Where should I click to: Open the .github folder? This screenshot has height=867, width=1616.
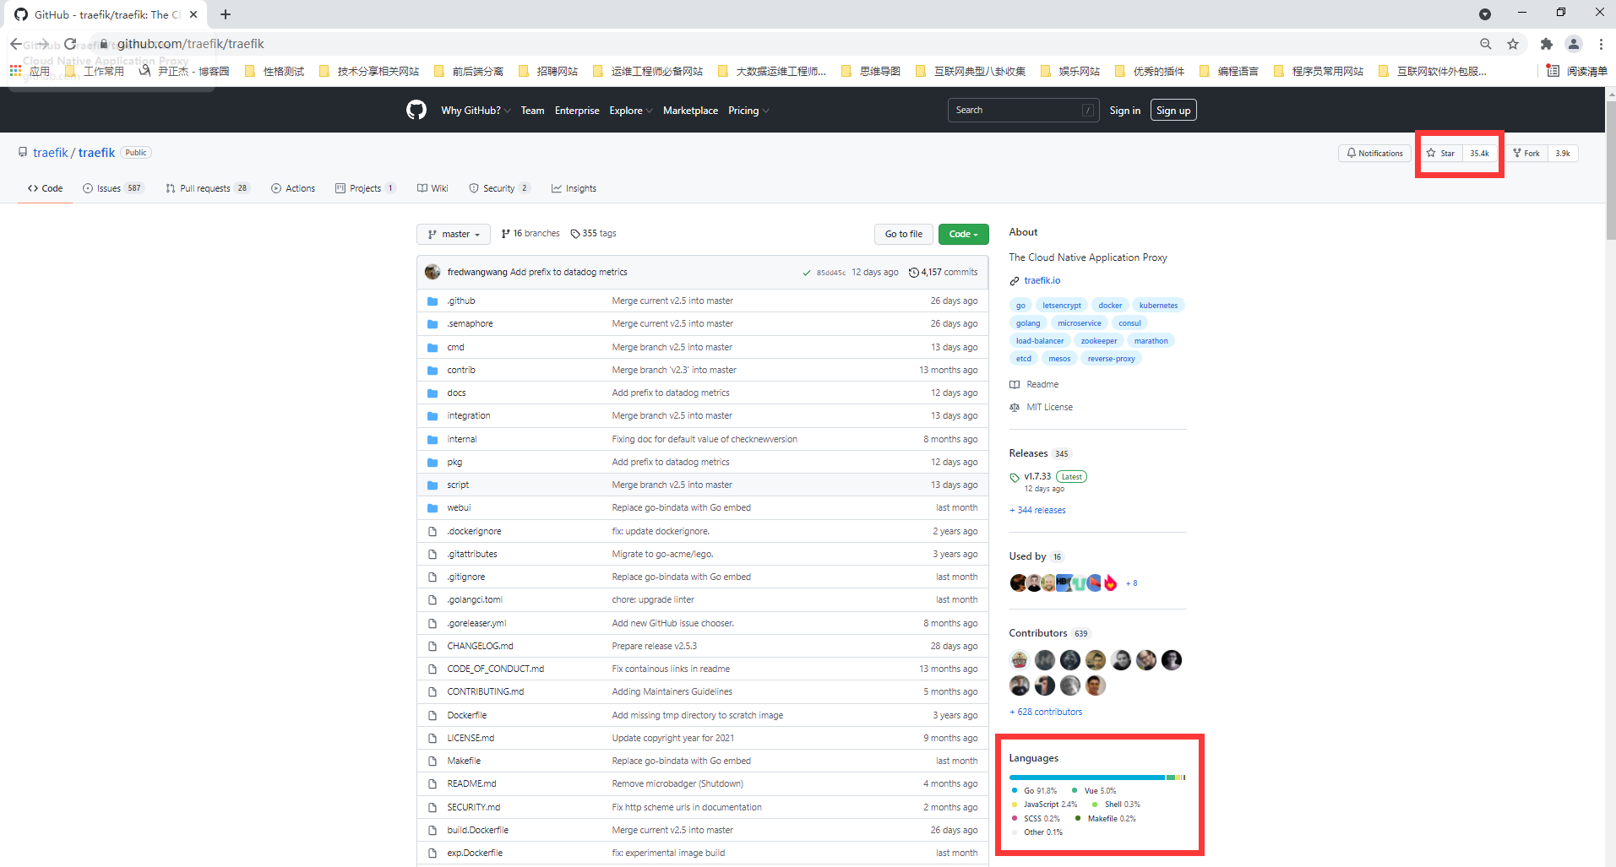pos(461,301)
